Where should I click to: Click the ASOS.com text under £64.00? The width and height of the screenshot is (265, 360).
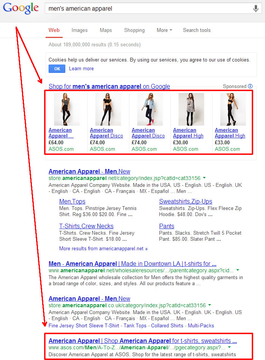61,149
